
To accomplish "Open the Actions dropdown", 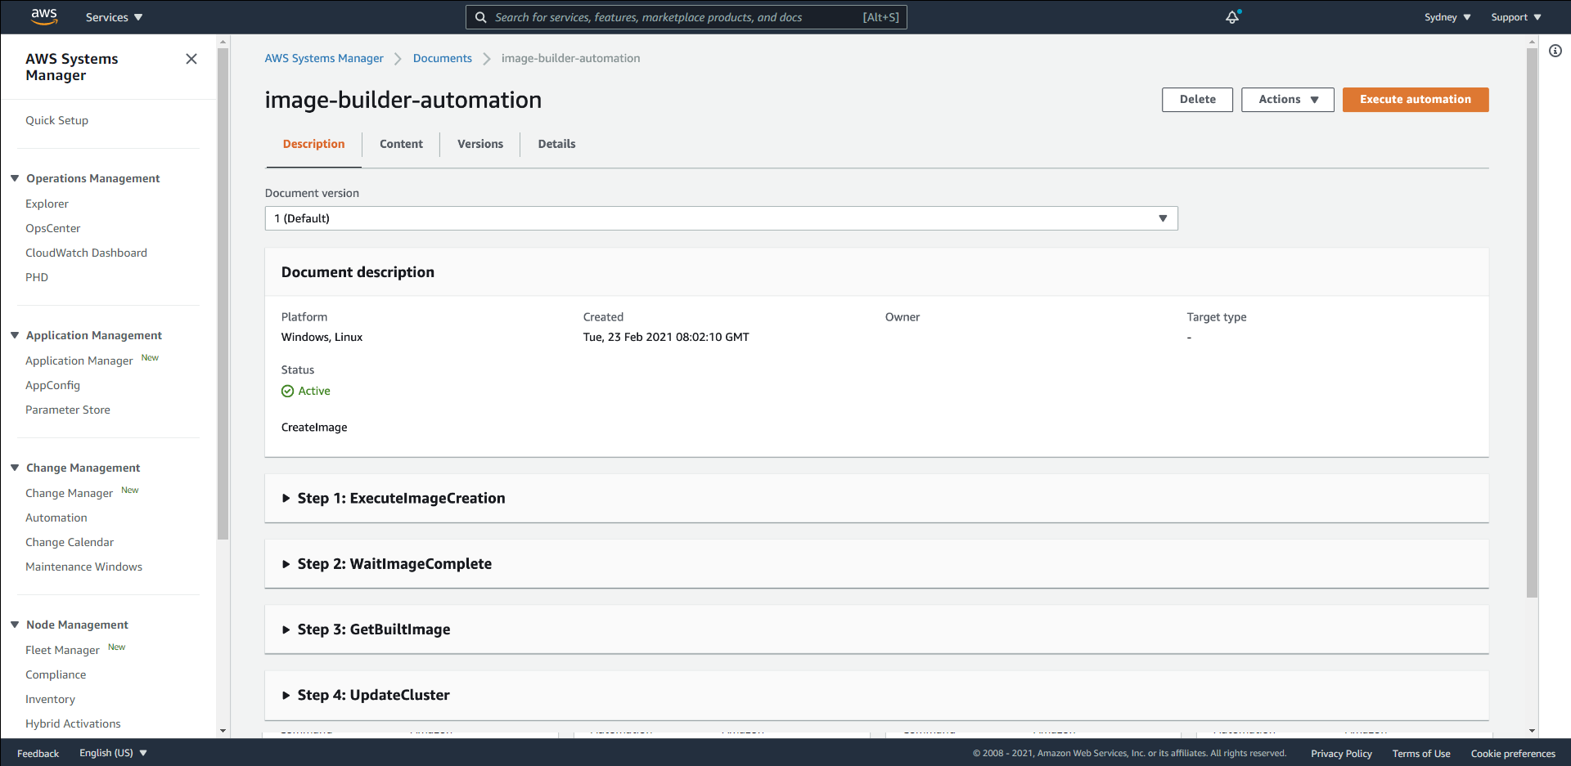I will pos(1288,100).
